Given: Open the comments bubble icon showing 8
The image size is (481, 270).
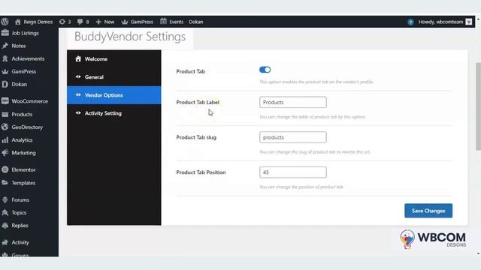Looking at the screenshot, I should [80, 22].
